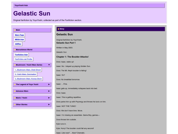This screenshot has width=178, height=134.
Task: Open the AWRev link
Action: (x=18, y=44)
